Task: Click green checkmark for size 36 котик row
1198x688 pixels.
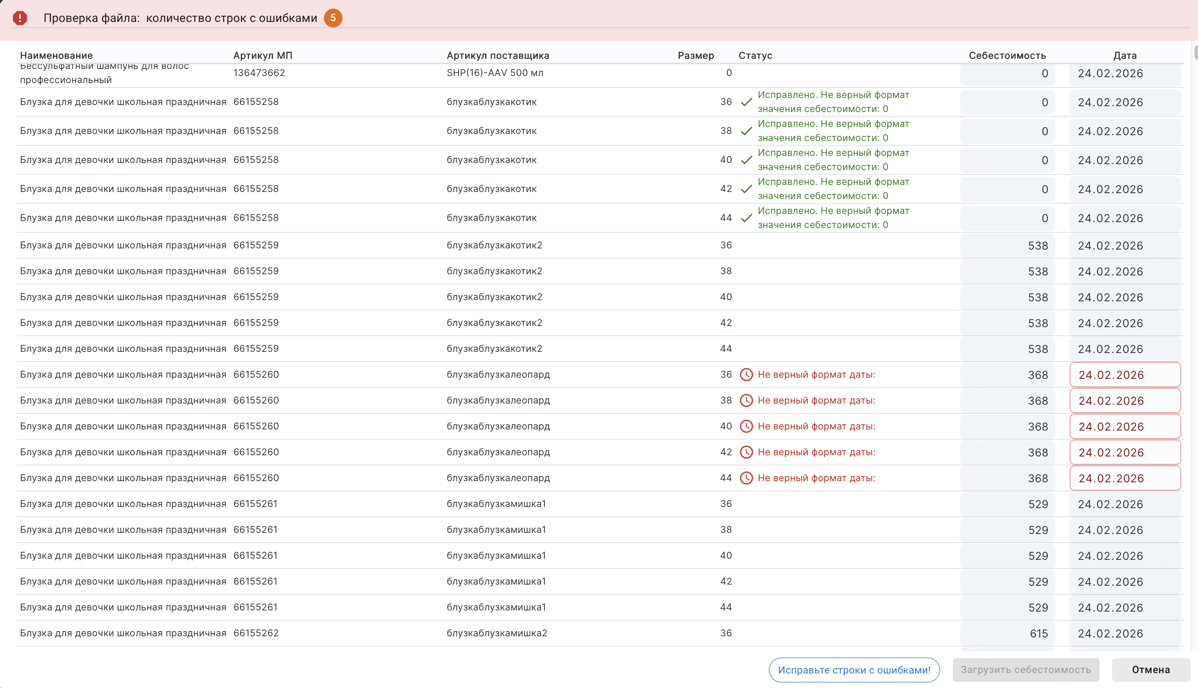Action: pyautogui.click(x=746, y=102)
